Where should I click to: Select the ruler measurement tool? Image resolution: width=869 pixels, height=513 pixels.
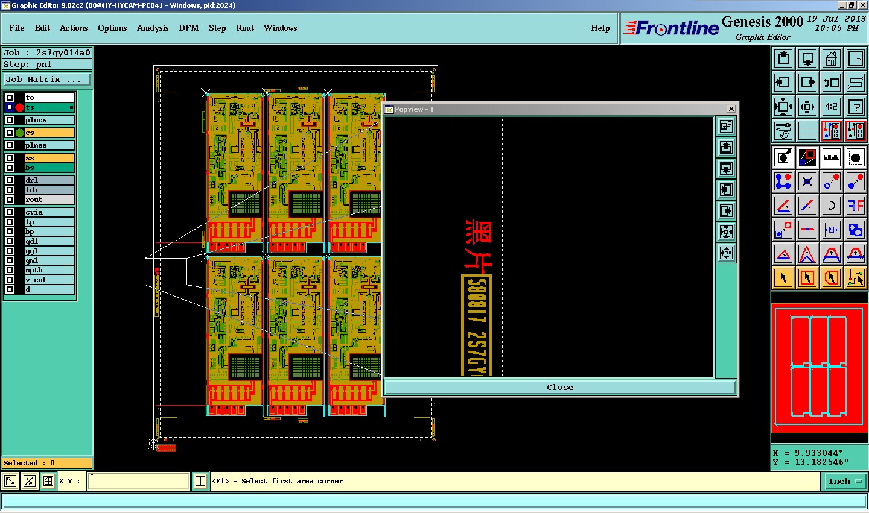(832, 157)
